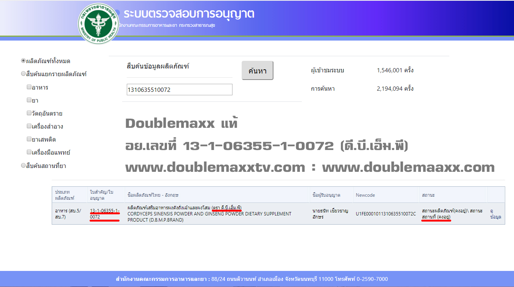Check the วัตถุอันตราย checkbox
This screenshot has height=287, width=514.
[x=29, y=113]
